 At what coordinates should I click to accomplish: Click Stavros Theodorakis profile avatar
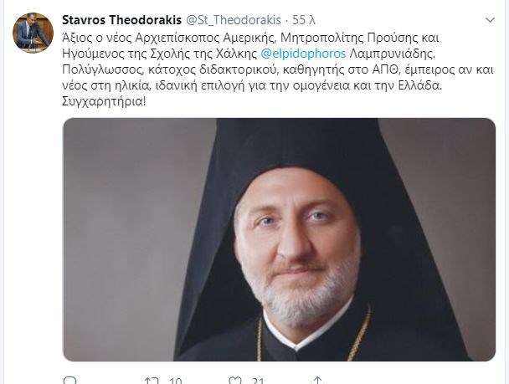click(33, 33)
